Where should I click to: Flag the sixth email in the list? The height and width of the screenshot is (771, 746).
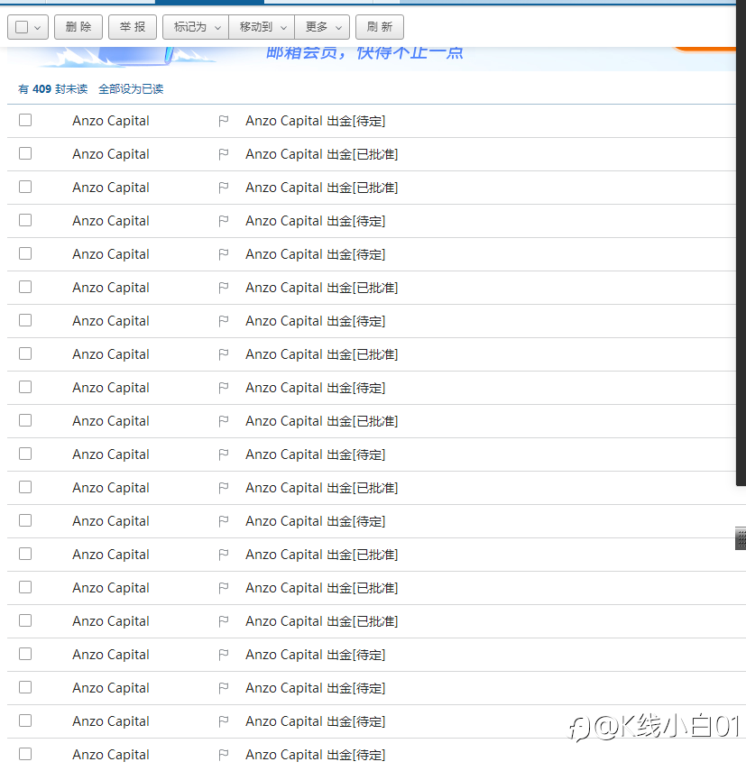click(224, 287)
